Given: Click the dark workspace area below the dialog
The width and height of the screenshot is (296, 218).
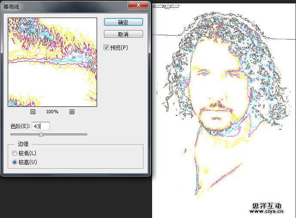Looking at the screenshot, I should click(75, 197).
